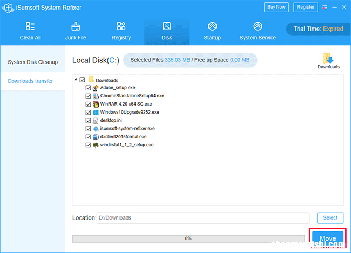Click the rtxclient2015formal.exe icon
Image resolution: width=351 pixels, height=253 pixels.
click(96, 137)
